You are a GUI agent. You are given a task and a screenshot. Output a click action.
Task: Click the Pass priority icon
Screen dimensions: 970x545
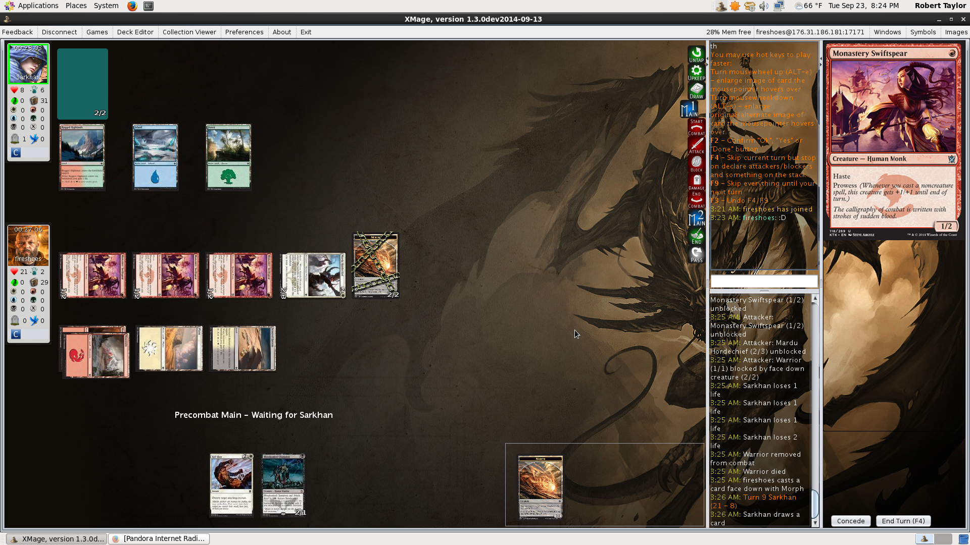(x=696, y=254)
